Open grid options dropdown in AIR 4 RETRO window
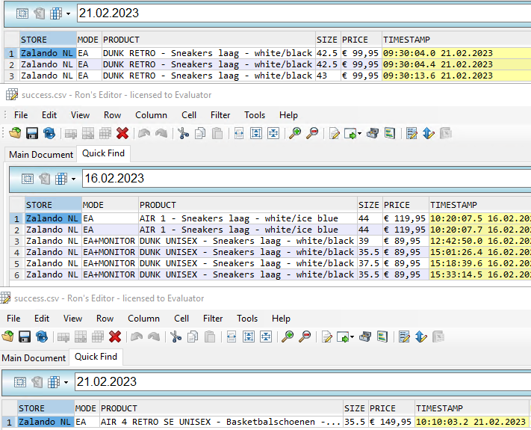The image size is (531, 430). pyautogui.click(x=66, y=383)
